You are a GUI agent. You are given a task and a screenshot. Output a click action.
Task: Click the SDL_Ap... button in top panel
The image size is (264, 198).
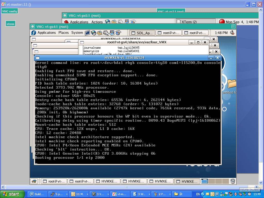142,33
